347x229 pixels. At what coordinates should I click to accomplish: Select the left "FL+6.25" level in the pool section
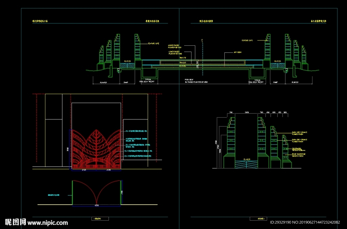pos(127,61)
